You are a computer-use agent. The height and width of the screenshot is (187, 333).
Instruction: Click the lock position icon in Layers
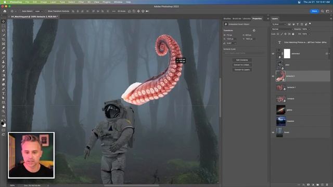(x=286, y=34)
